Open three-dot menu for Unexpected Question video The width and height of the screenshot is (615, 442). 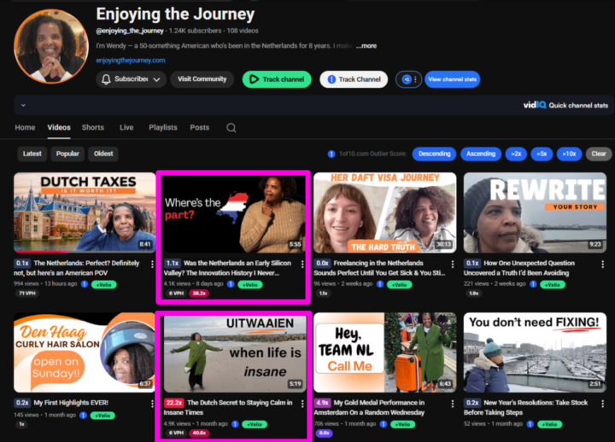(603, 265)
